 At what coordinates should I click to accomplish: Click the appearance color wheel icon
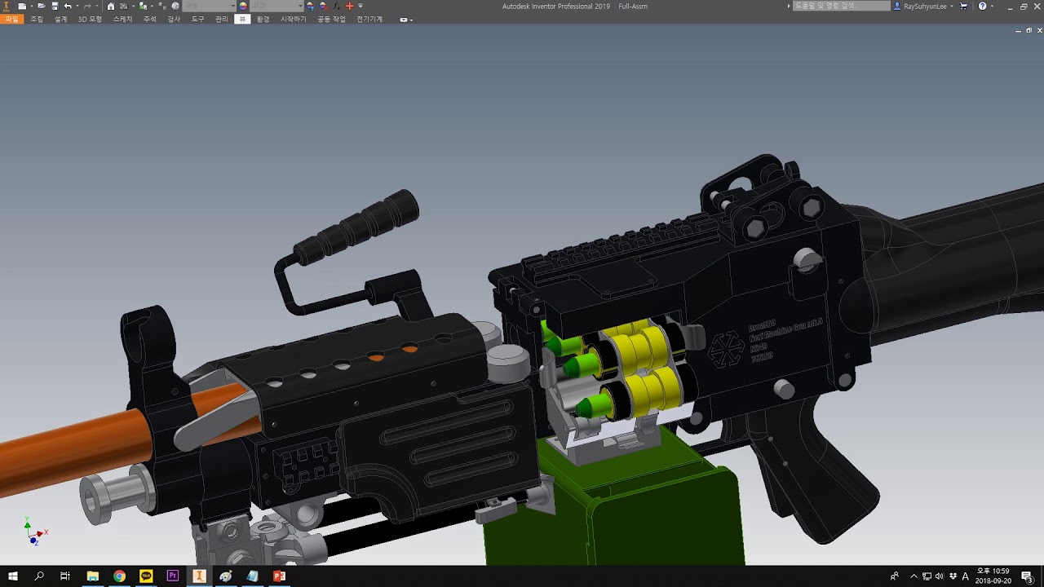click(x=243, y=6)
